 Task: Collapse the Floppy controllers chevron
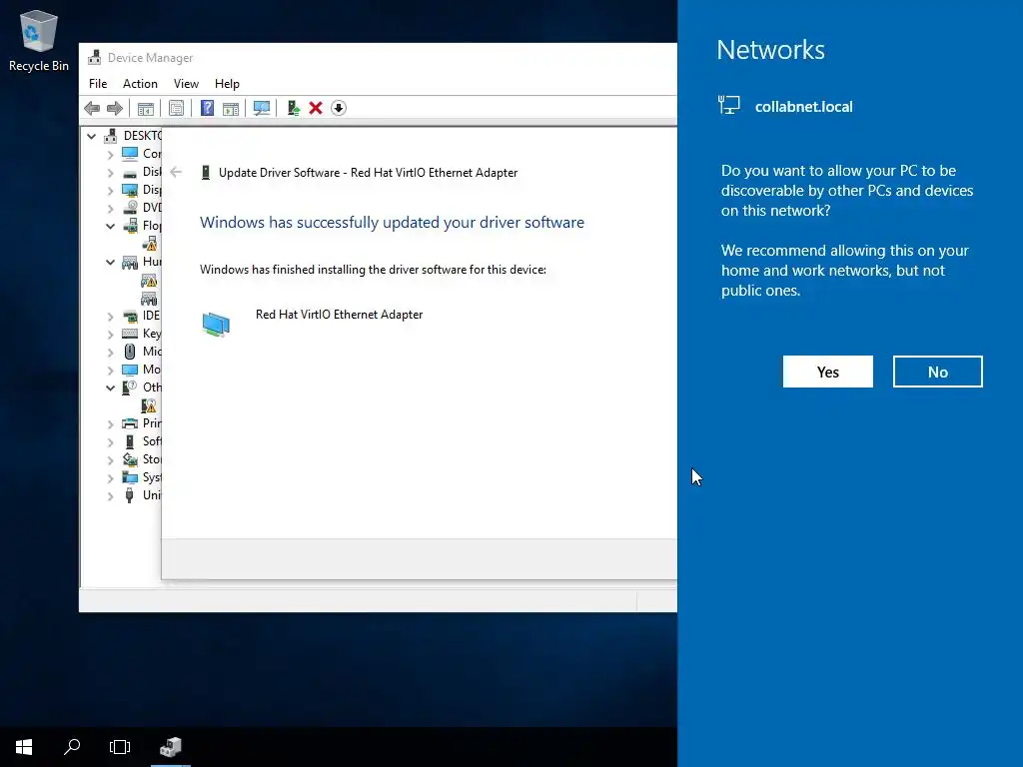pos(110,227)
